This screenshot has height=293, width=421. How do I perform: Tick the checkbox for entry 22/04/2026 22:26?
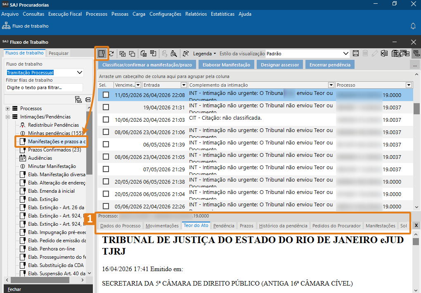coord(106,206)
